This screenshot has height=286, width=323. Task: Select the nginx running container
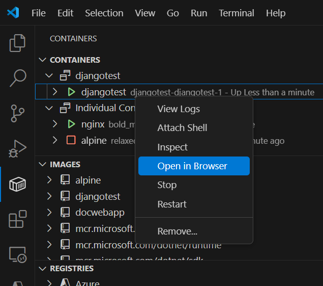[x=93, y=124]
